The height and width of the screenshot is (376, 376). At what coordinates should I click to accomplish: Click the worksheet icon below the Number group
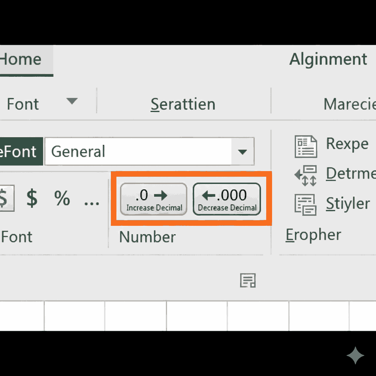248,281
